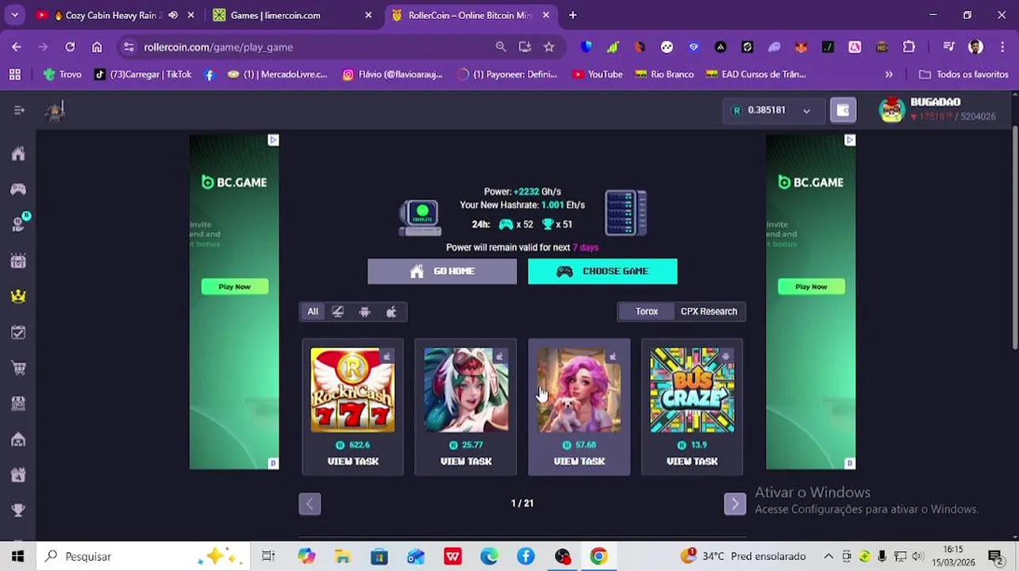Open File Explorer from the taskbar
Viewport: 1019px width, 571px height.
[x=342, y=556]
